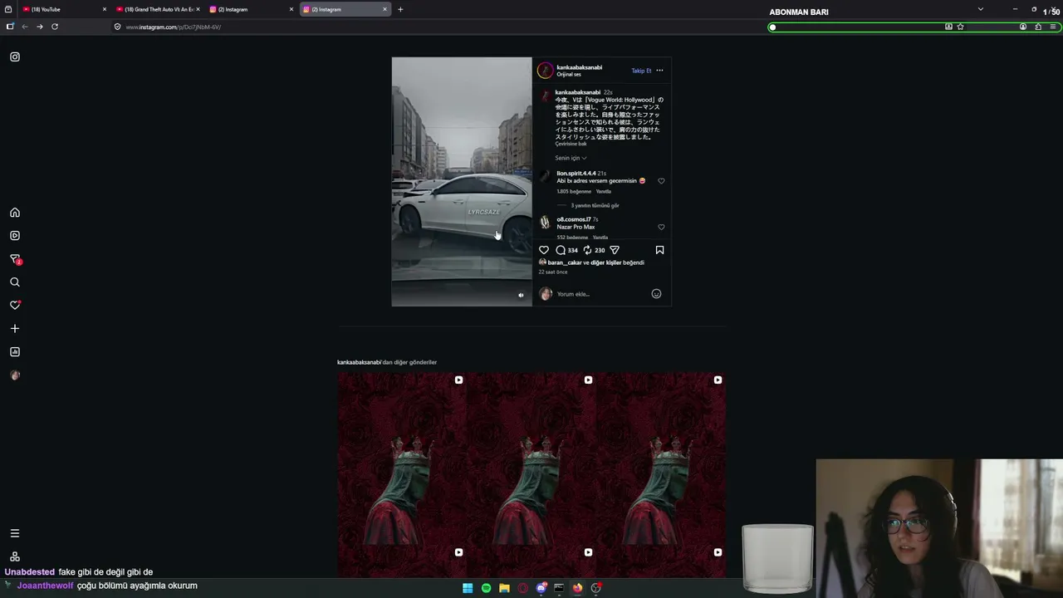The width and height of the screenshot is (1063, 598).
Task: Open the Dashboard icon in sidebar
Action: [x=15, y=352]
